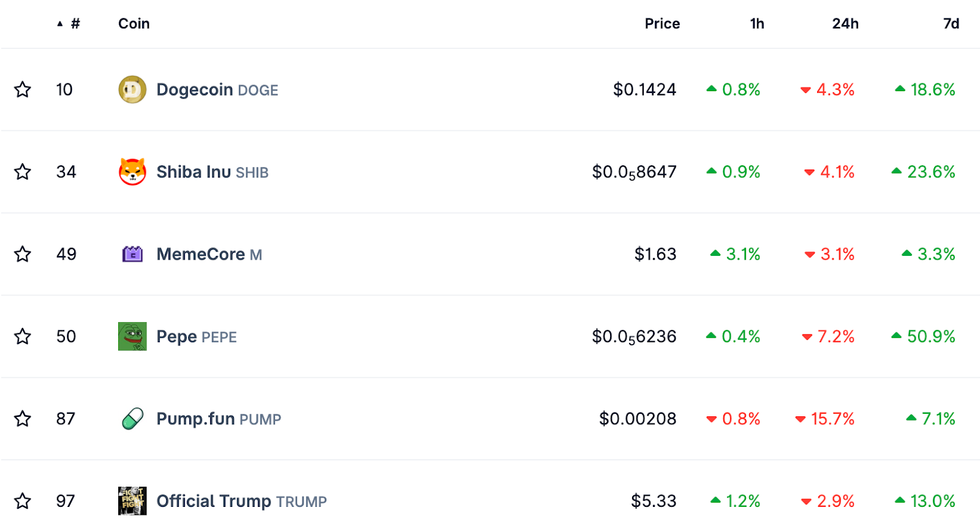980x532 pixels.
Task: Click the sort arrow next to the # column
Action: [59, 23]
